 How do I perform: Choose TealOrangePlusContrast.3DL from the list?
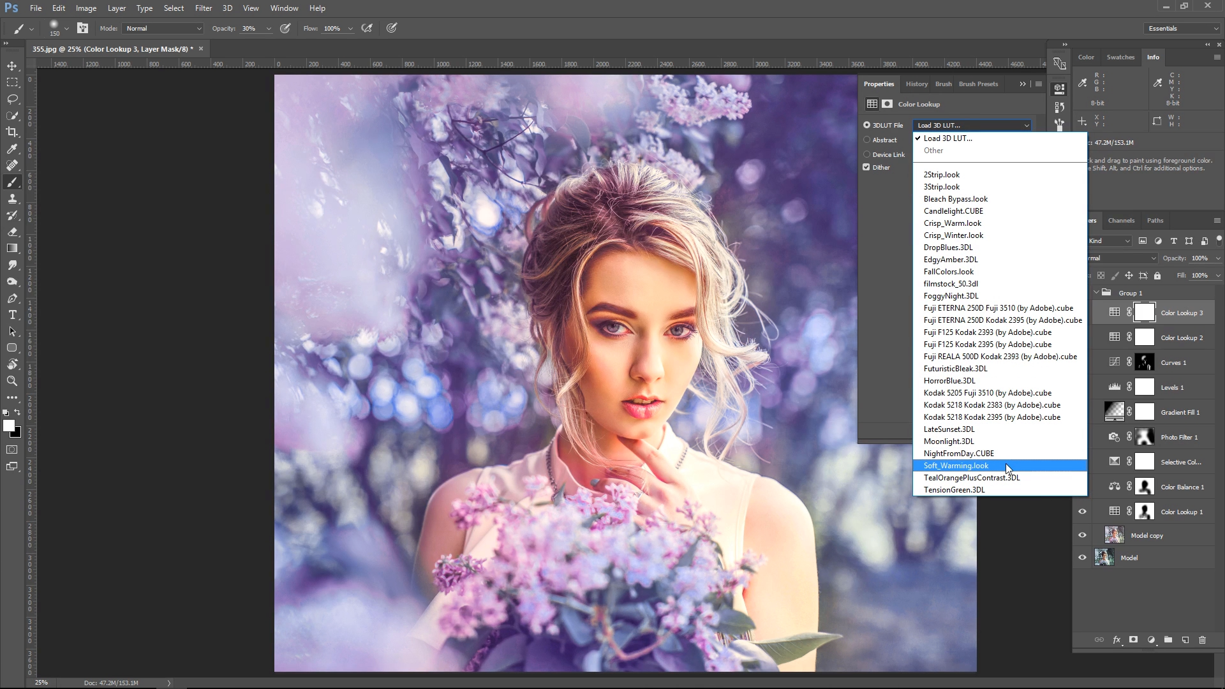coord(1000,478)
